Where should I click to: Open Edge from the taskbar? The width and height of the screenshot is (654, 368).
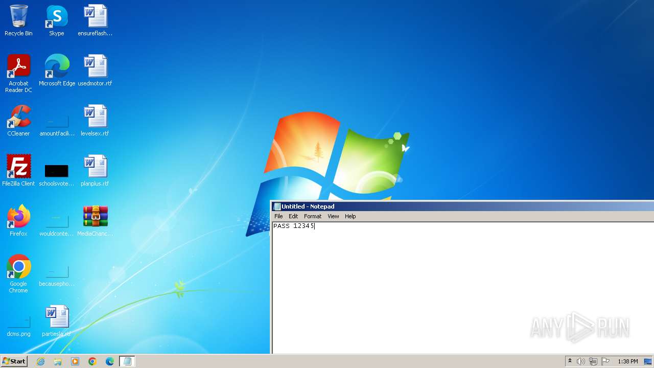[x=110, y=361]
